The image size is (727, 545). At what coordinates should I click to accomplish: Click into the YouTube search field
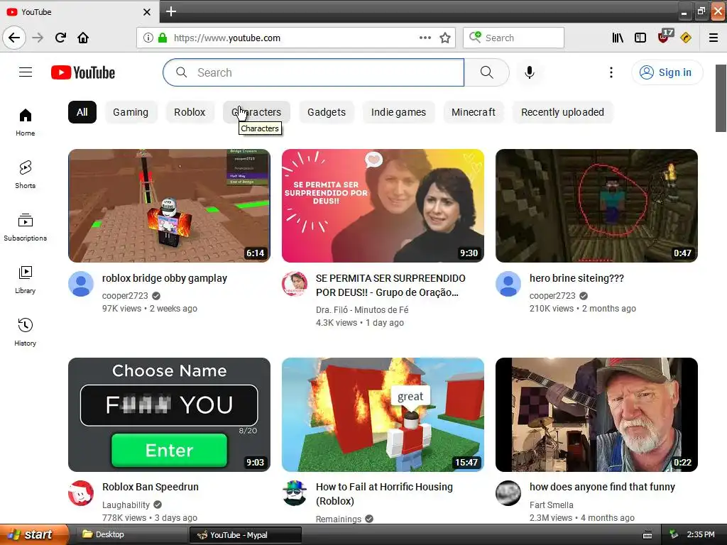pos(313,72)
